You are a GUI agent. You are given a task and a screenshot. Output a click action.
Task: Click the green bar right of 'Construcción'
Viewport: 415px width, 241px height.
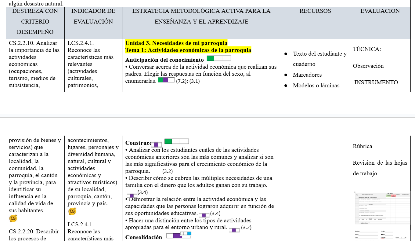tap(177, 141)
